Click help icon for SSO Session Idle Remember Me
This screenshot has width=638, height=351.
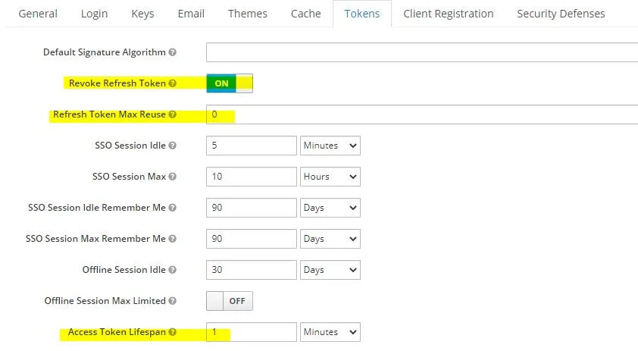[x=173, y=208]
